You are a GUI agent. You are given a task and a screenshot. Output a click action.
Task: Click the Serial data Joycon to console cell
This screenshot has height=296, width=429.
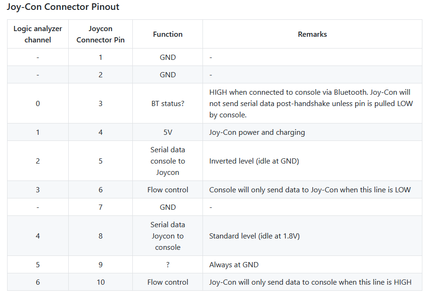(168, 236)
